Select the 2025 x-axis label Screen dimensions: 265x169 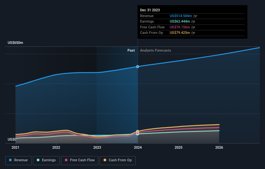(178, 147)
